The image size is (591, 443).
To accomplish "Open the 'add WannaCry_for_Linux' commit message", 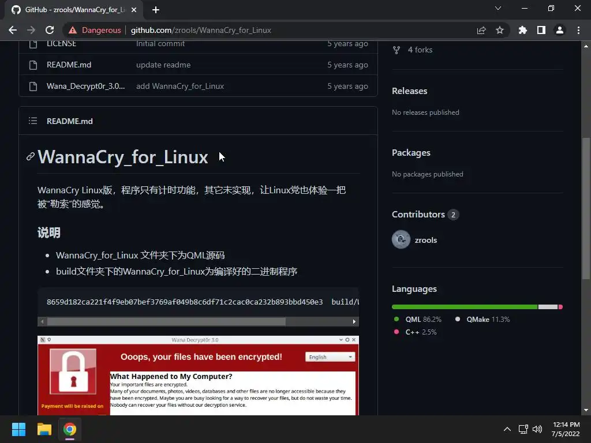I will point(180,87).
